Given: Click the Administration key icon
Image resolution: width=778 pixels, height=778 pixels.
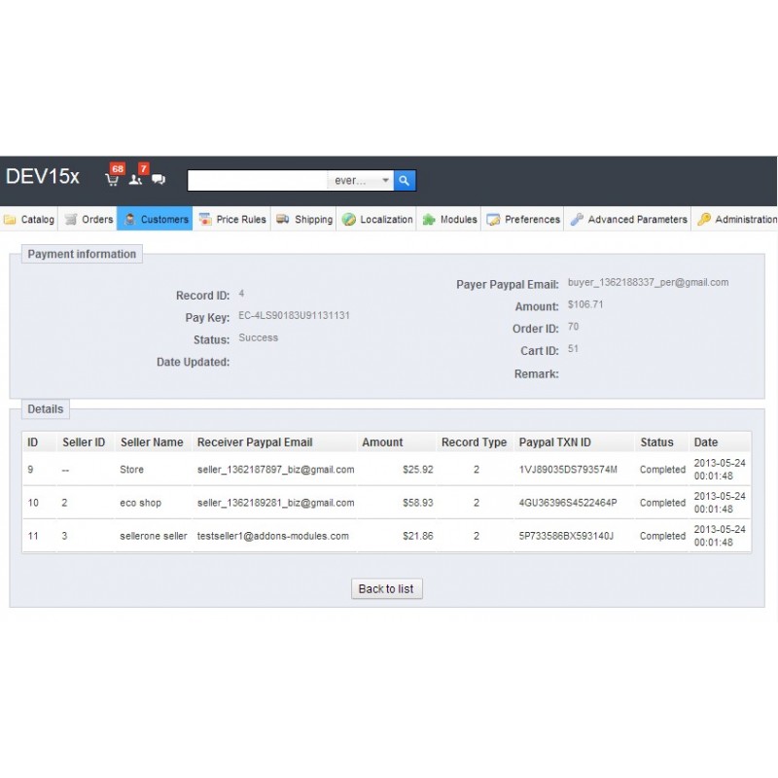Looking at the screenshot, I should point(703,220).
